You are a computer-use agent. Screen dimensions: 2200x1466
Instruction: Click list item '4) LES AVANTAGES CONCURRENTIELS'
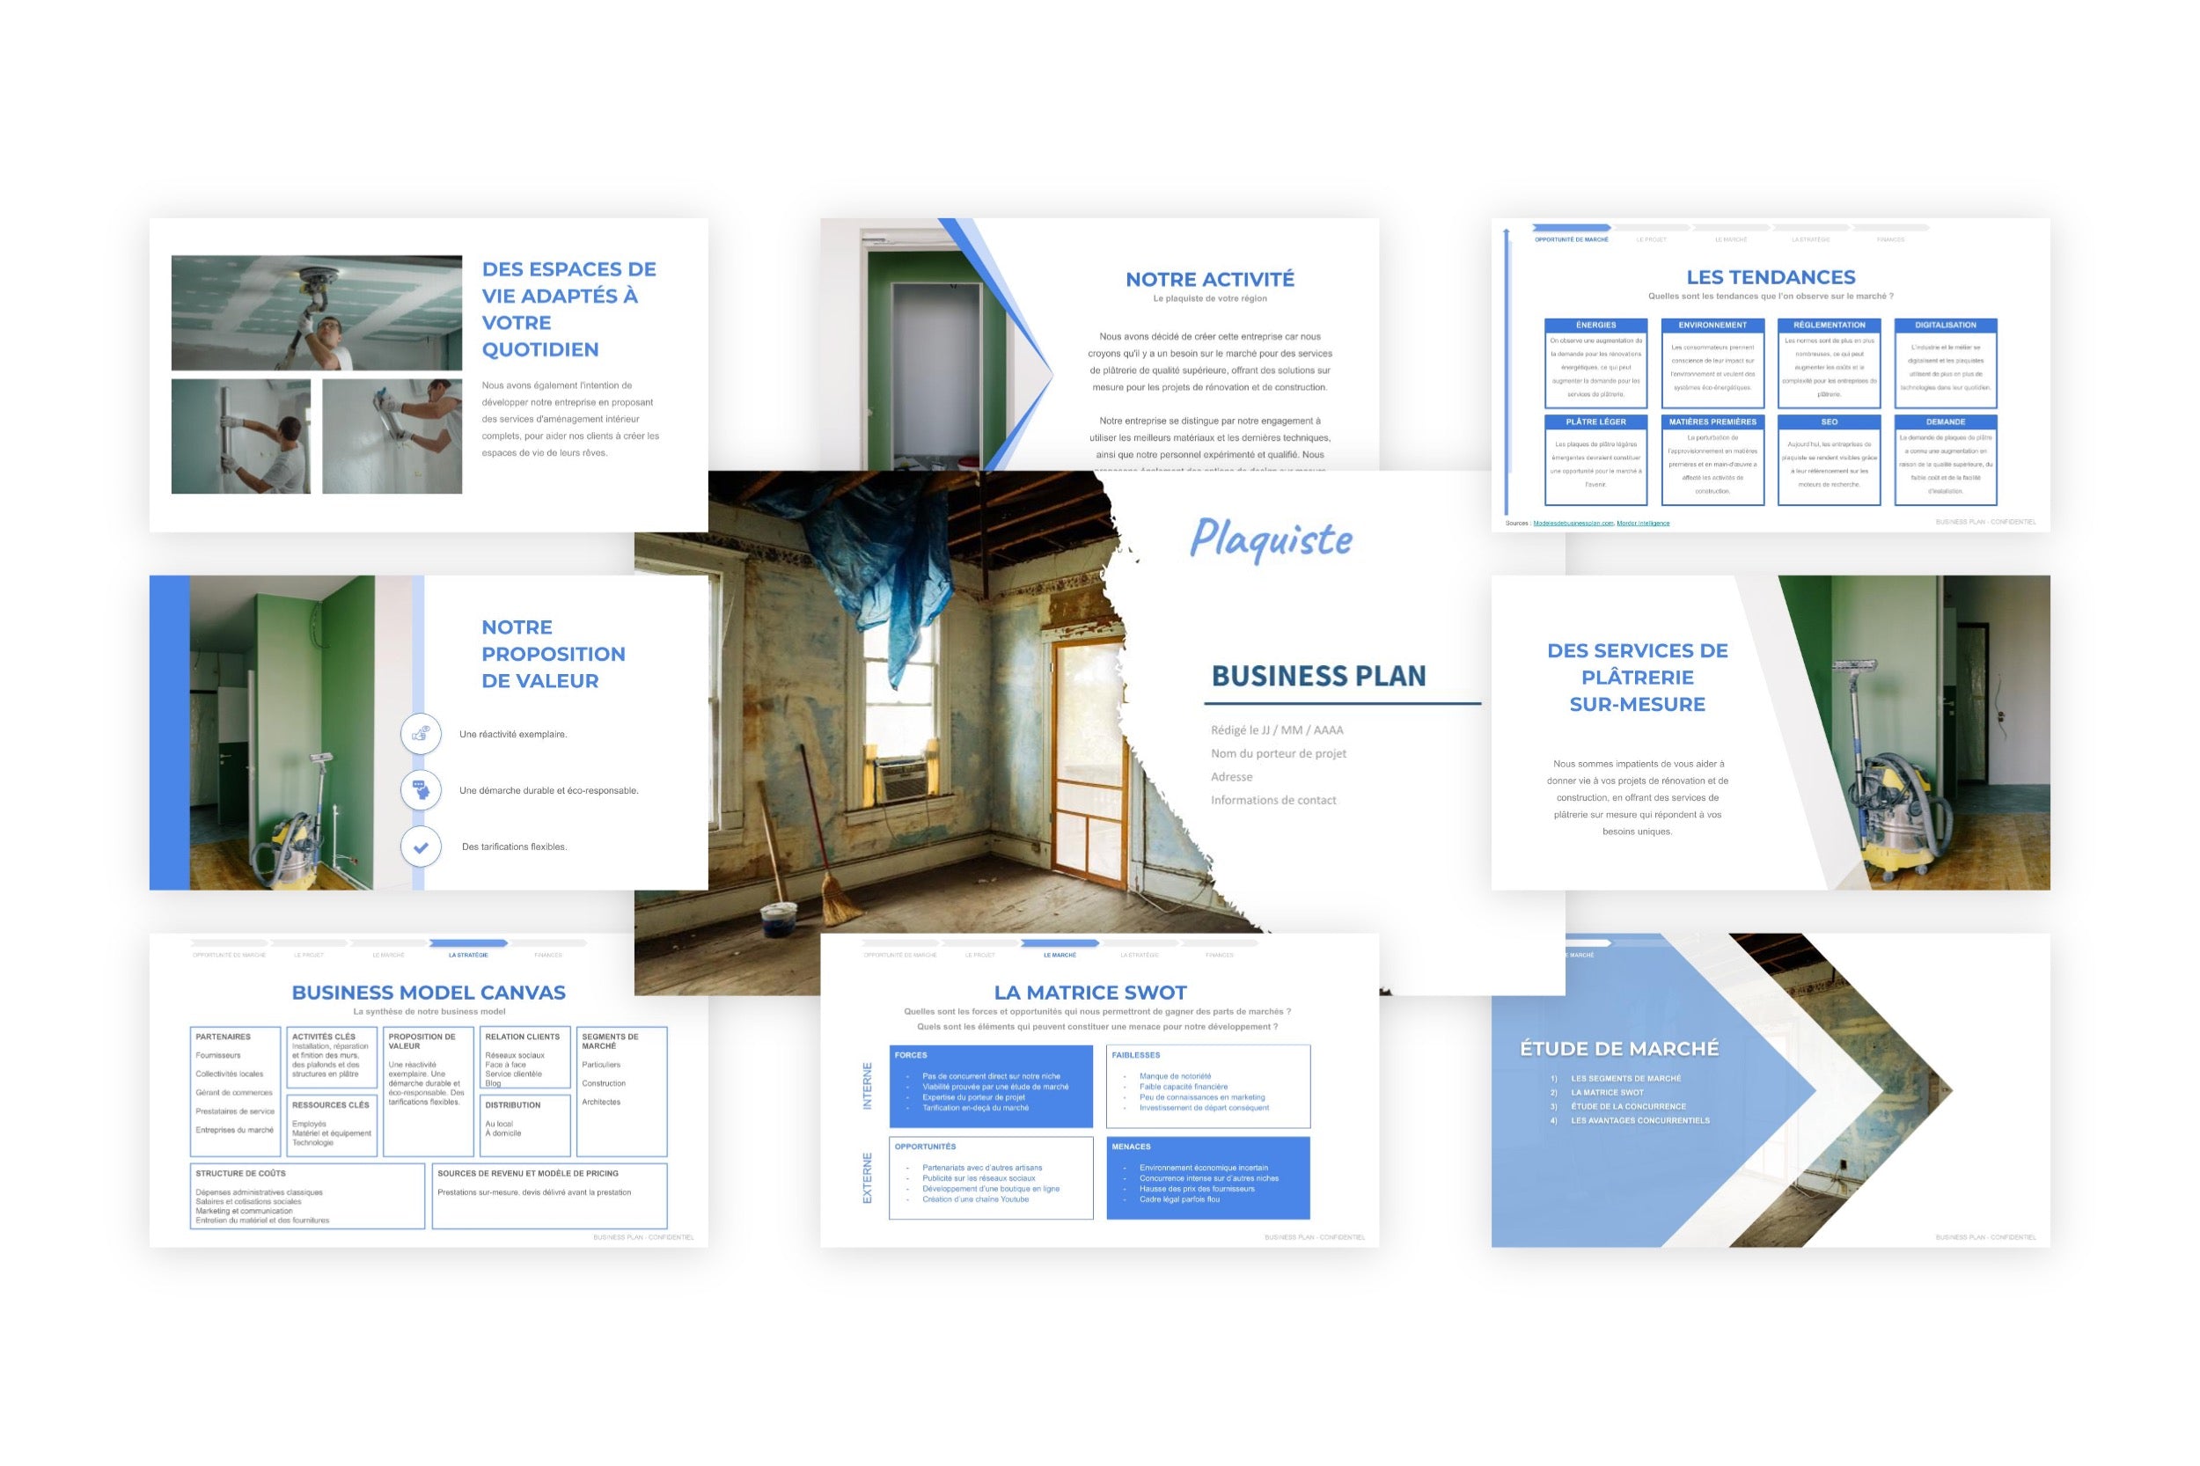coord(1630,1120)
